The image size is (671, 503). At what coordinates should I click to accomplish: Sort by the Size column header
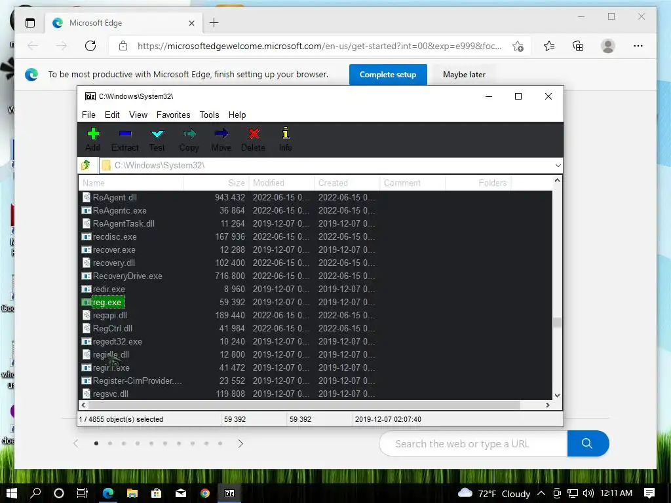(216, 183)
